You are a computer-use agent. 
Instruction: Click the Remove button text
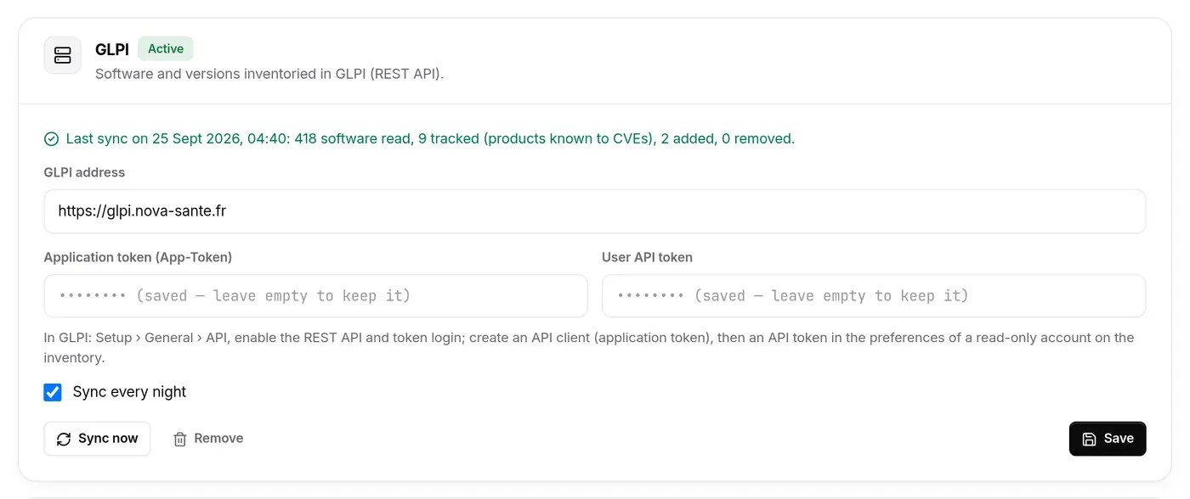point(218,439)
